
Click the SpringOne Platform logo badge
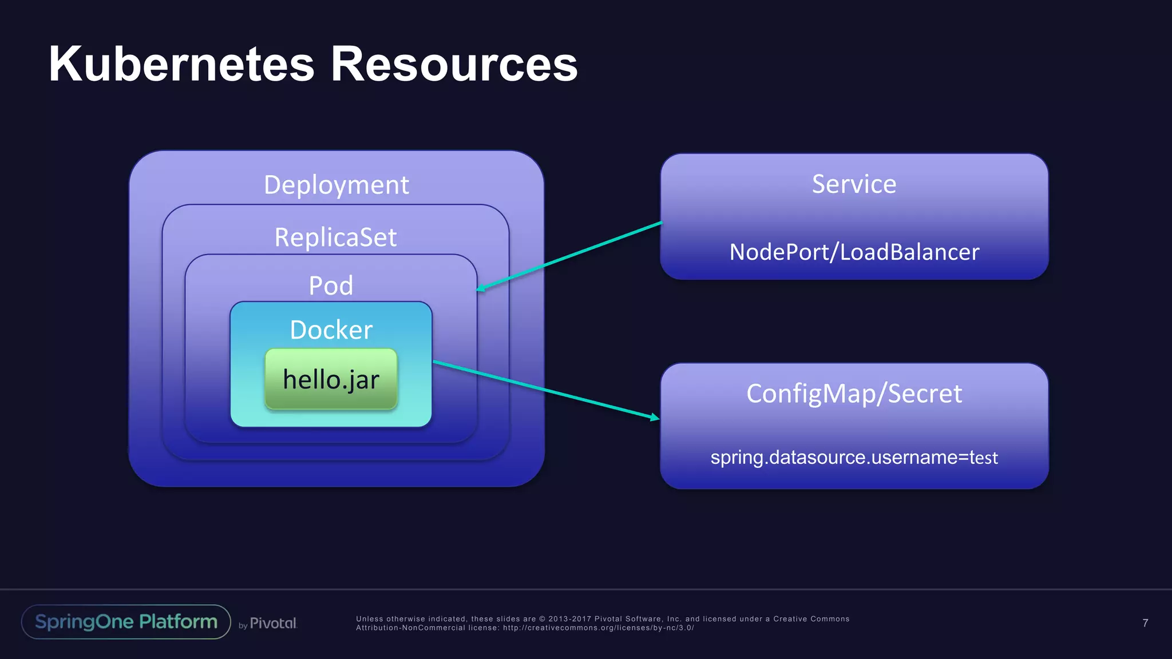(126, 622)
